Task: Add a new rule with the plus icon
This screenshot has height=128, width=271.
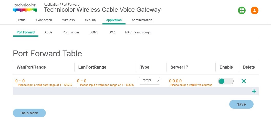Action: [254, 91]
